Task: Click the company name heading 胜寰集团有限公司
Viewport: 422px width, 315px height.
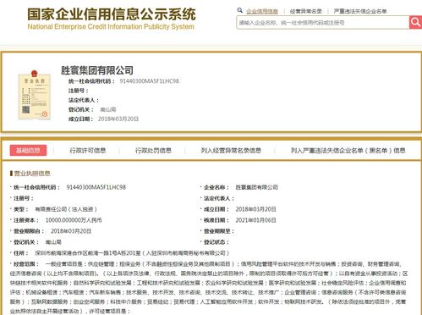Action: pyautogui.click(x=97, y=70)
